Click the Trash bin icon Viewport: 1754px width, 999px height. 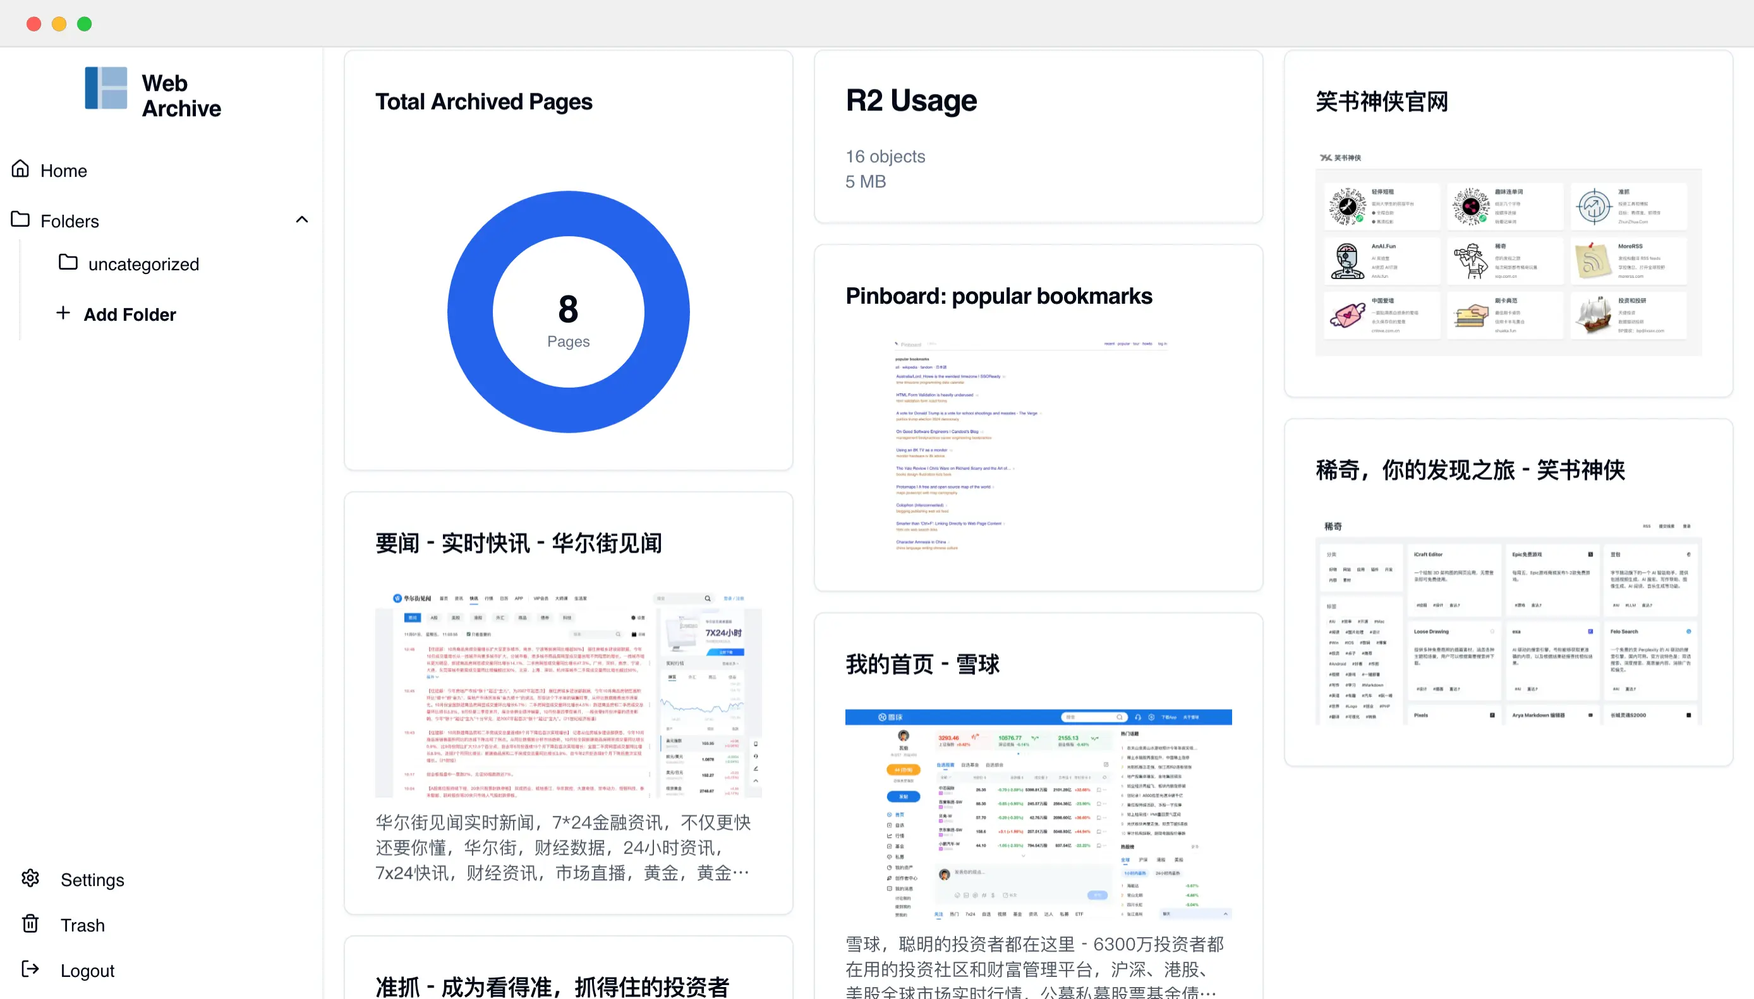pos(30,924)
